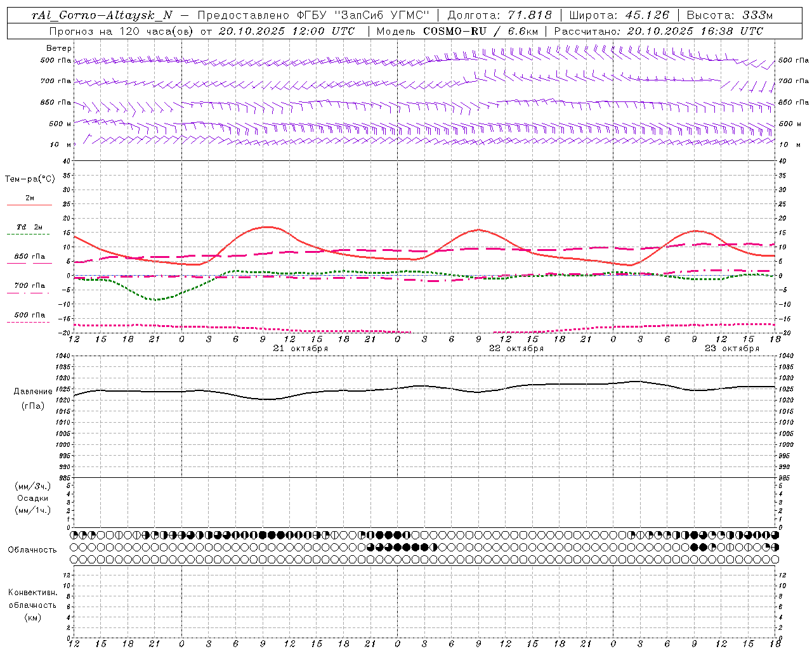Click the Осадки precipitation section label
The image size is (812, 649).
click(34, 498)
